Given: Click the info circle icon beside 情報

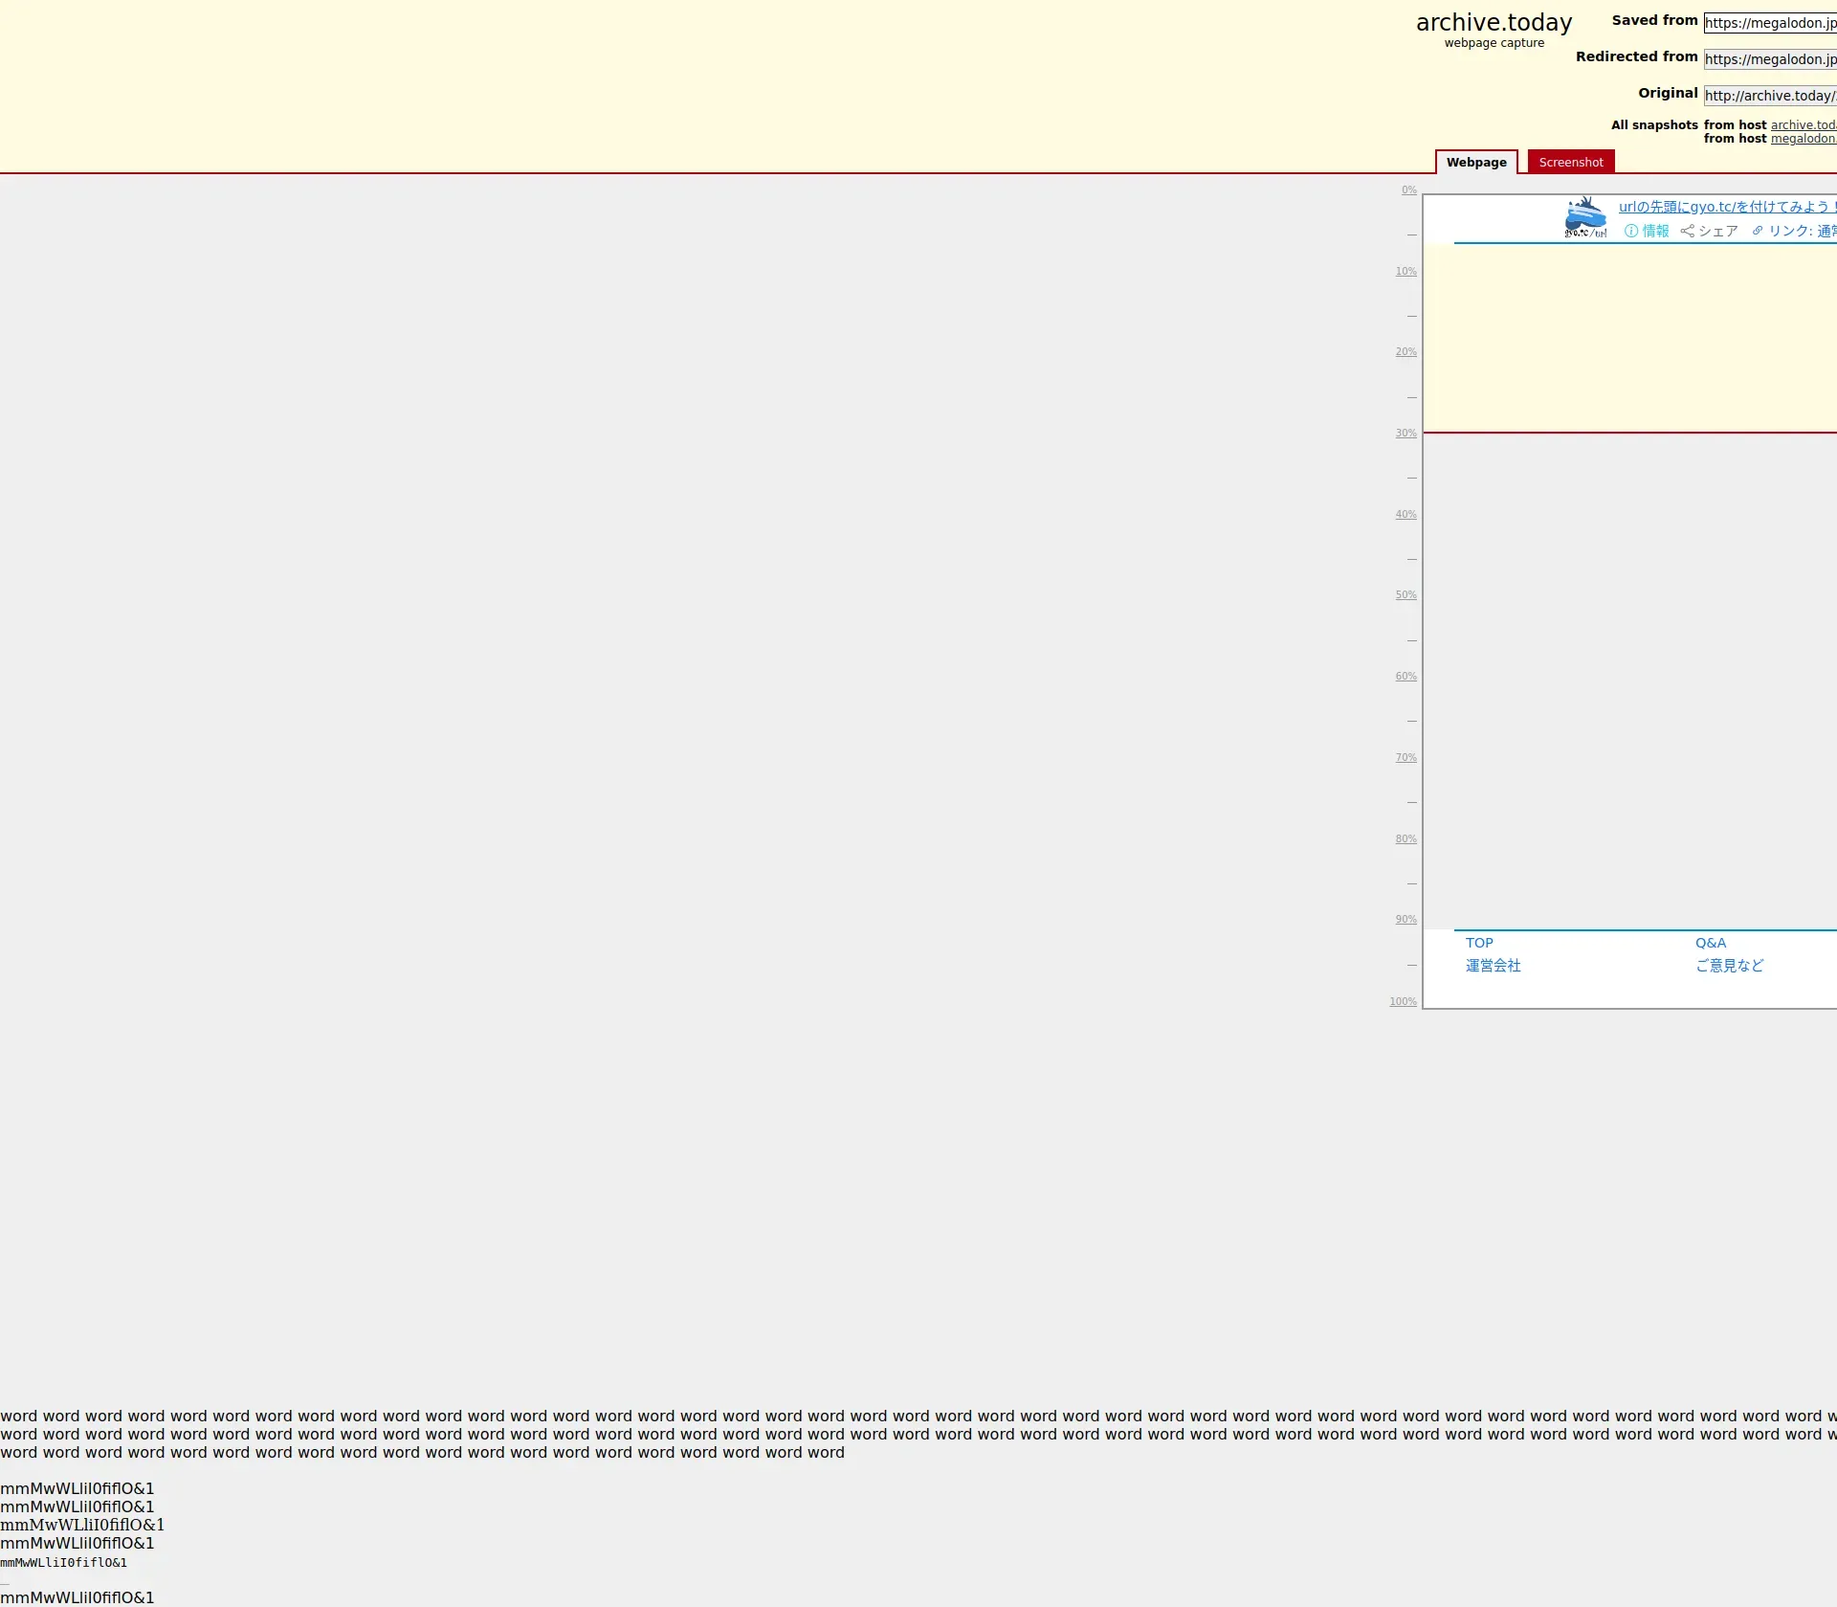Looking at the screenshot, I should pos(1630,231).
